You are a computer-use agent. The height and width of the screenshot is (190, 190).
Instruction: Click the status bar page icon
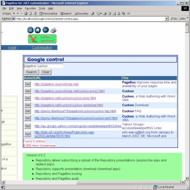3,187
